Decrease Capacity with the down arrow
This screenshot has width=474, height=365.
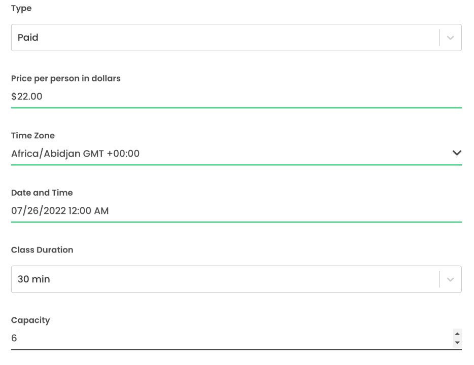(457, 343)
